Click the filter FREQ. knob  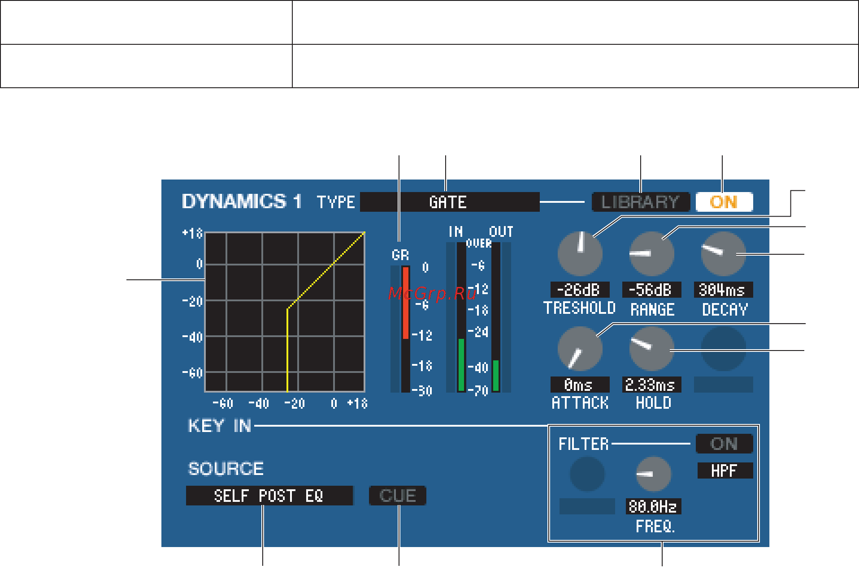654,474
